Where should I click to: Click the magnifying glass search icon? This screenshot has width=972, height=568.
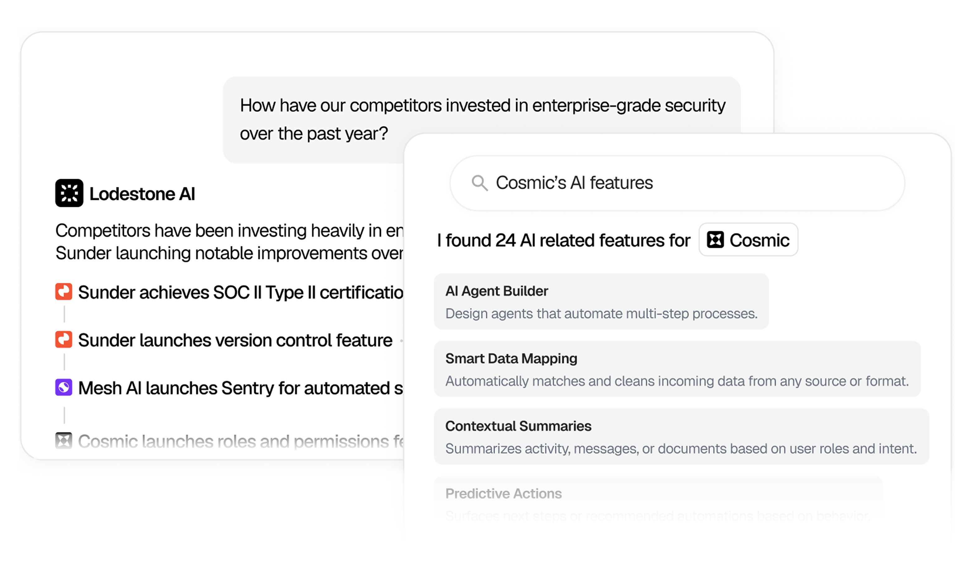479,183
